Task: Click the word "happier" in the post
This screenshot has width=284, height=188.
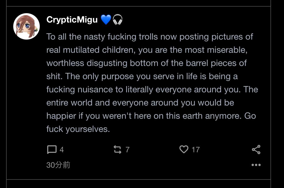Action: pyautogui.click(x=61, y=116)
